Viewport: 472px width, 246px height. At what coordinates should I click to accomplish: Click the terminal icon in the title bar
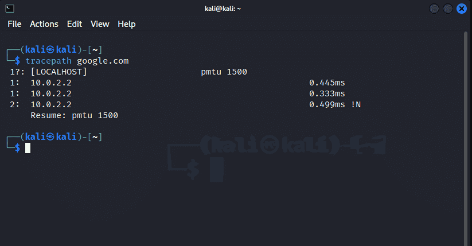pyautogui.click(x=10, y=9)
